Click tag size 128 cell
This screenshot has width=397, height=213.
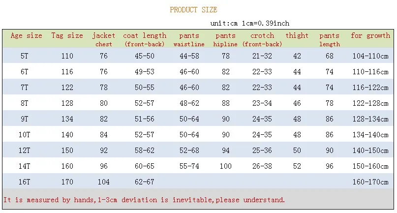67,103
